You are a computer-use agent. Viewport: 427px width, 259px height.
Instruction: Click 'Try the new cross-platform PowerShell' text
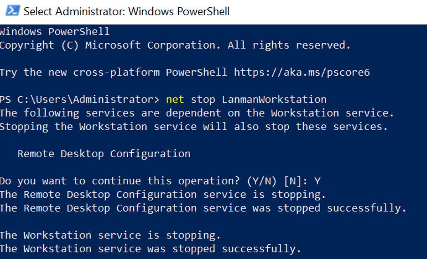[113, 72]
